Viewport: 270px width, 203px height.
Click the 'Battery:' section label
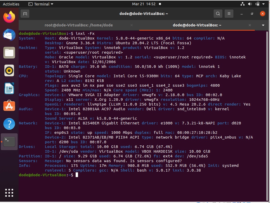coord(28,67)
